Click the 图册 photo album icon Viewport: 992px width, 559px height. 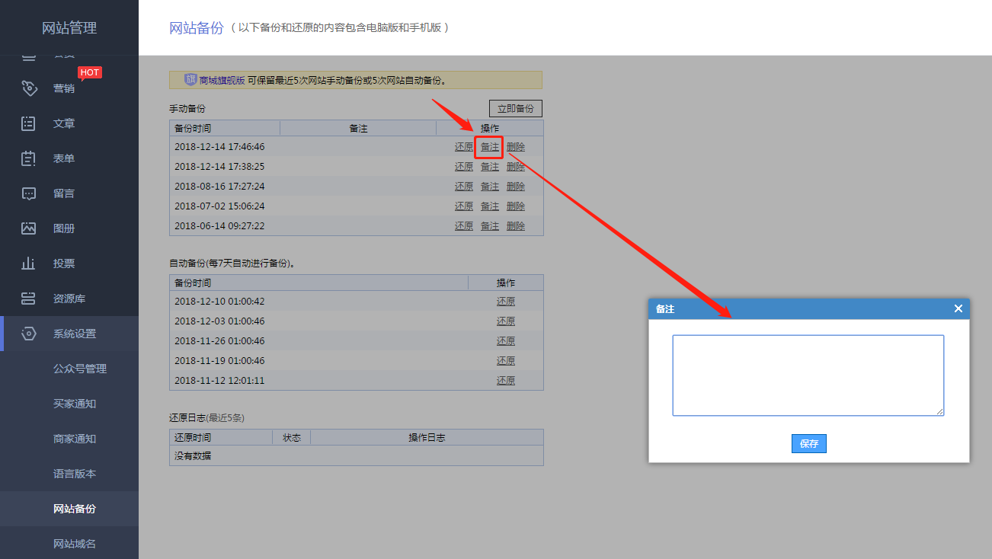29,228
